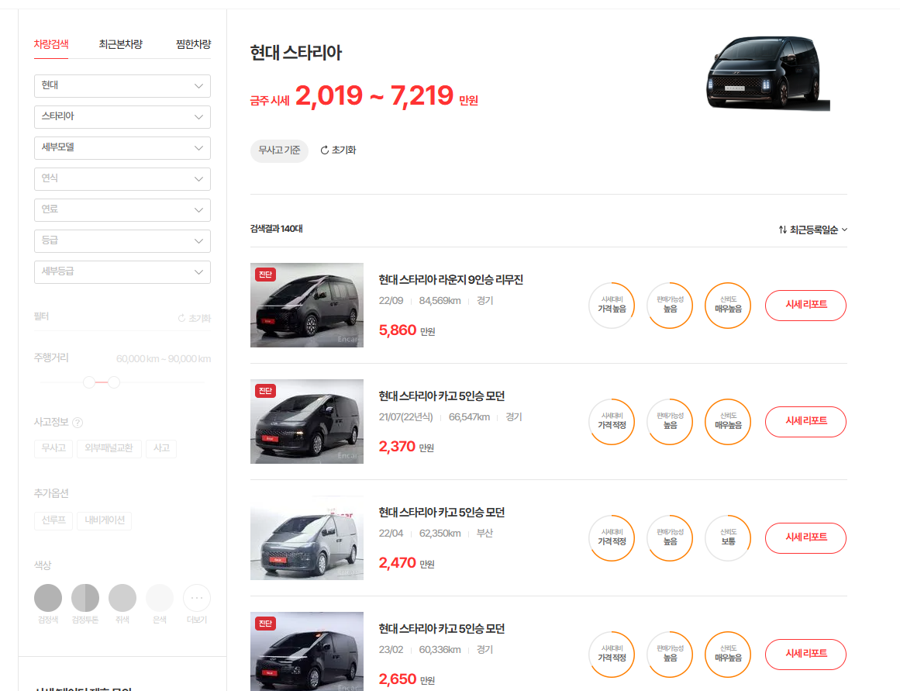
Task: Open the thumbnail of the 2,650만원 카고
Action: pos(306,651)
